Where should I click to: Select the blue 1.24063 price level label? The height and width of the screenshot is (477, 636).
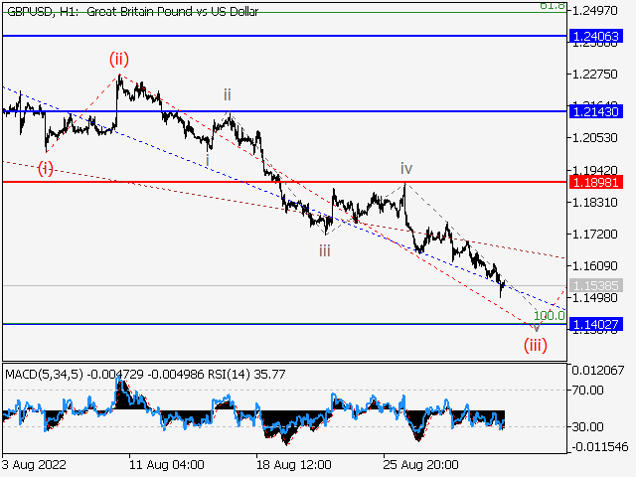click(x=596, y=36)
